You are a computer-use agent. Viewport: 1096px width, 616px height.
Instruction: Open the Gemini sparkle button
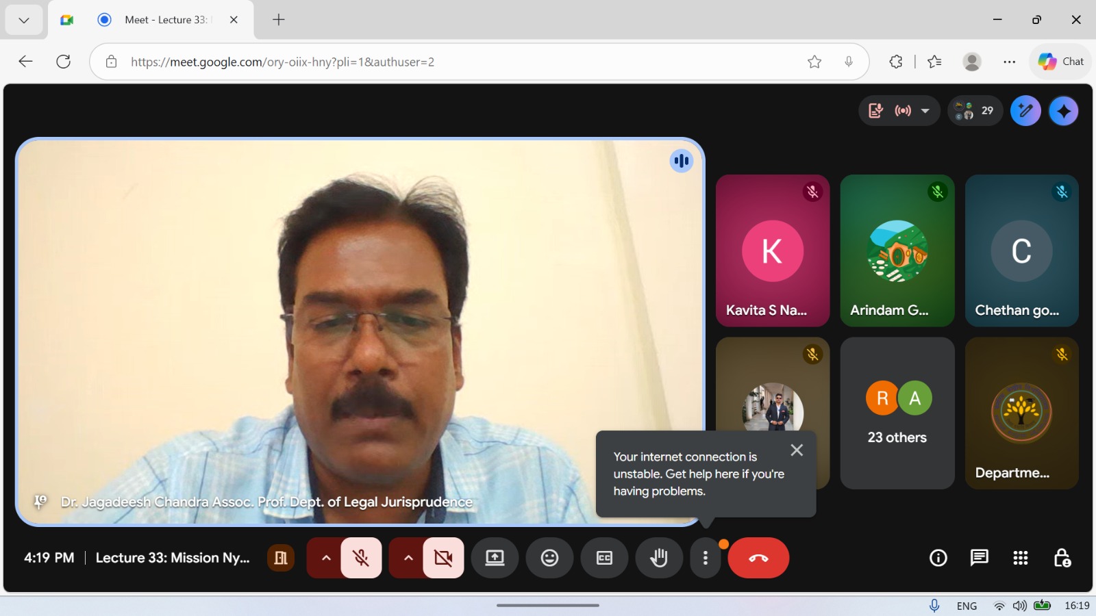pyautogui.click(x=1064, y=111)
